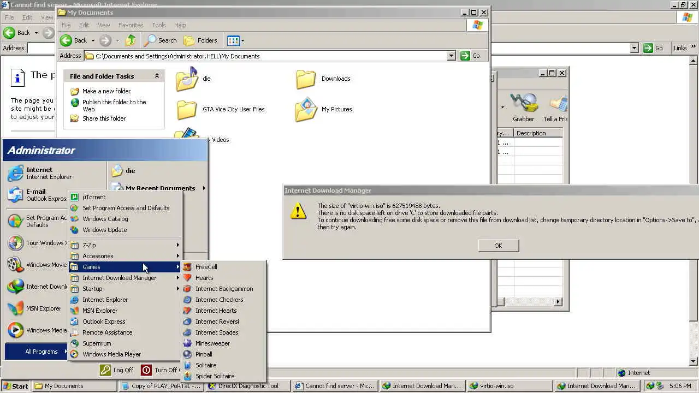Viewport: 699px width, 393px height.
Task: Open Internet Explorer in programs list
Action: (125, 300)
